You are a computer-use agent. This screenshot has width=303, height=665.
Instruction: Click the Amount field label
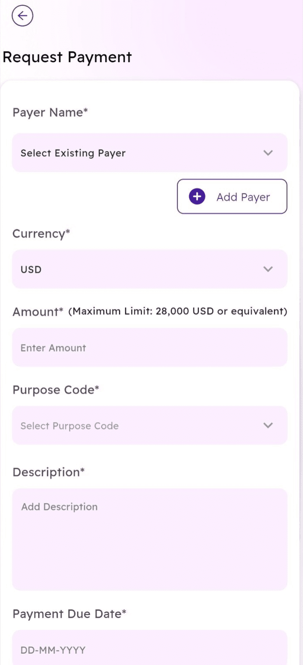pos(38,312)
